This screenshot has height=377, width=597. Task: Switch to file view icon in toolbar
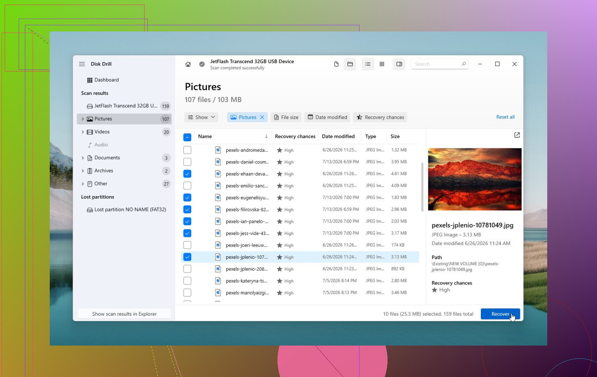pyautogui.click(x=337, y=64)
